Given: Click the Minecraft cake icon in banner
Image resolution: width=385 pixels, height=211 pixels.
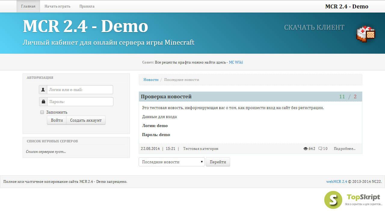Looking at the screenshot, I should pos(366,34).
